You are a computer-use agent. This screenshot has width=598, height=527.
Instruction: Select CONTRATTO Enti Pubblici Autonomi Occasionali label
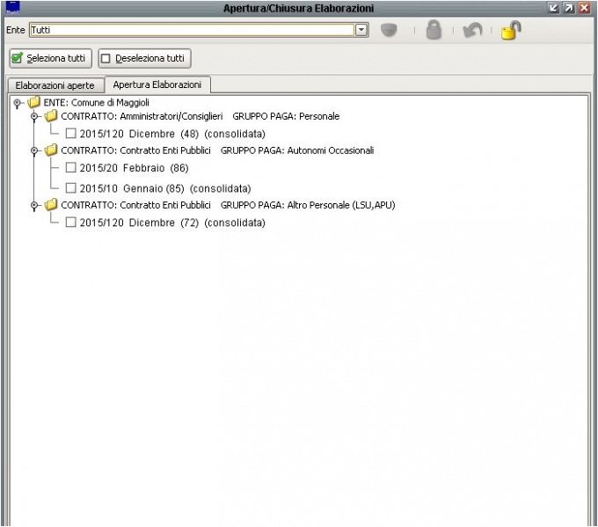pos(217,150)
